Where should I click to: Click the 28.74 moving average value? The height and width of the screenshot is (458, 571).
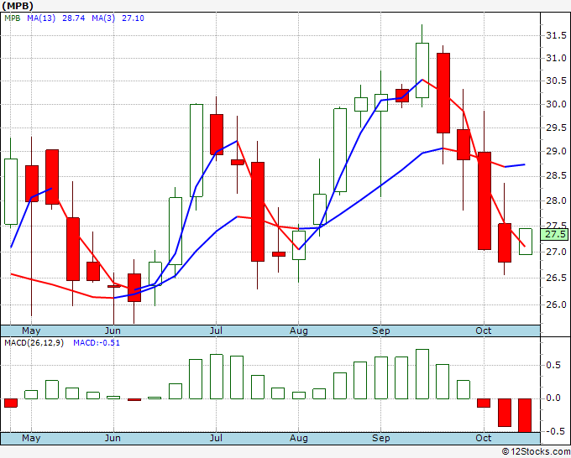click(74, 18)
